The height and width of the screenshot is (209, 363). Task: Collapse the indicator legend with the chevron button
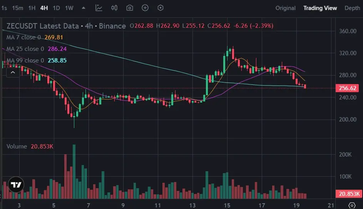tap(13, 72)
